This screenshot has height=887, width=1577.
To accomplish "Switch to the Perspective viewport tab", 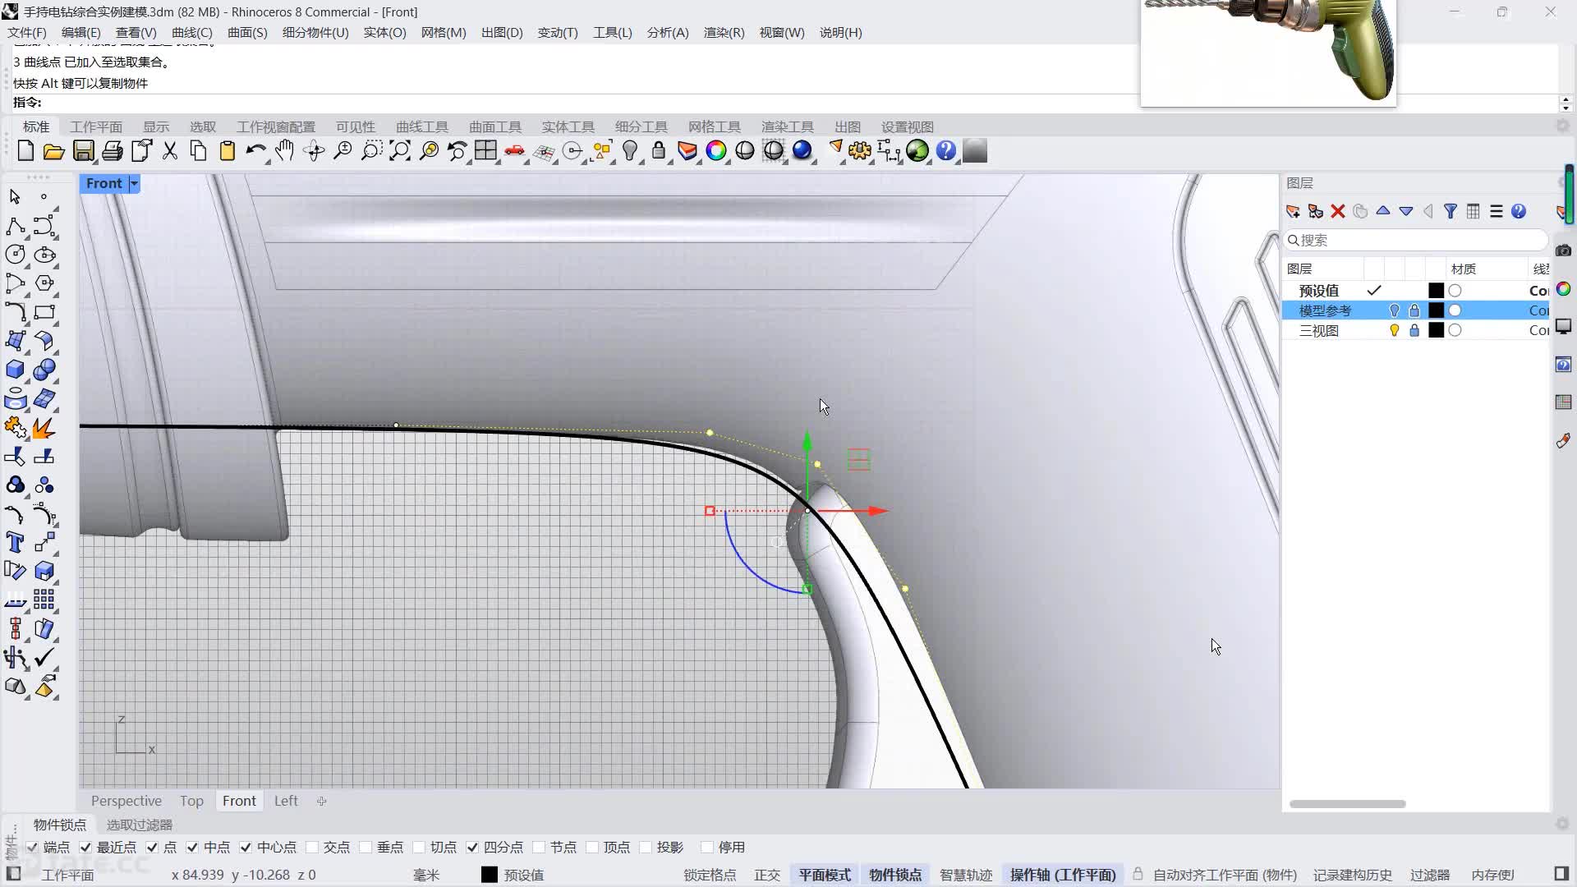I will click(126, 801).
